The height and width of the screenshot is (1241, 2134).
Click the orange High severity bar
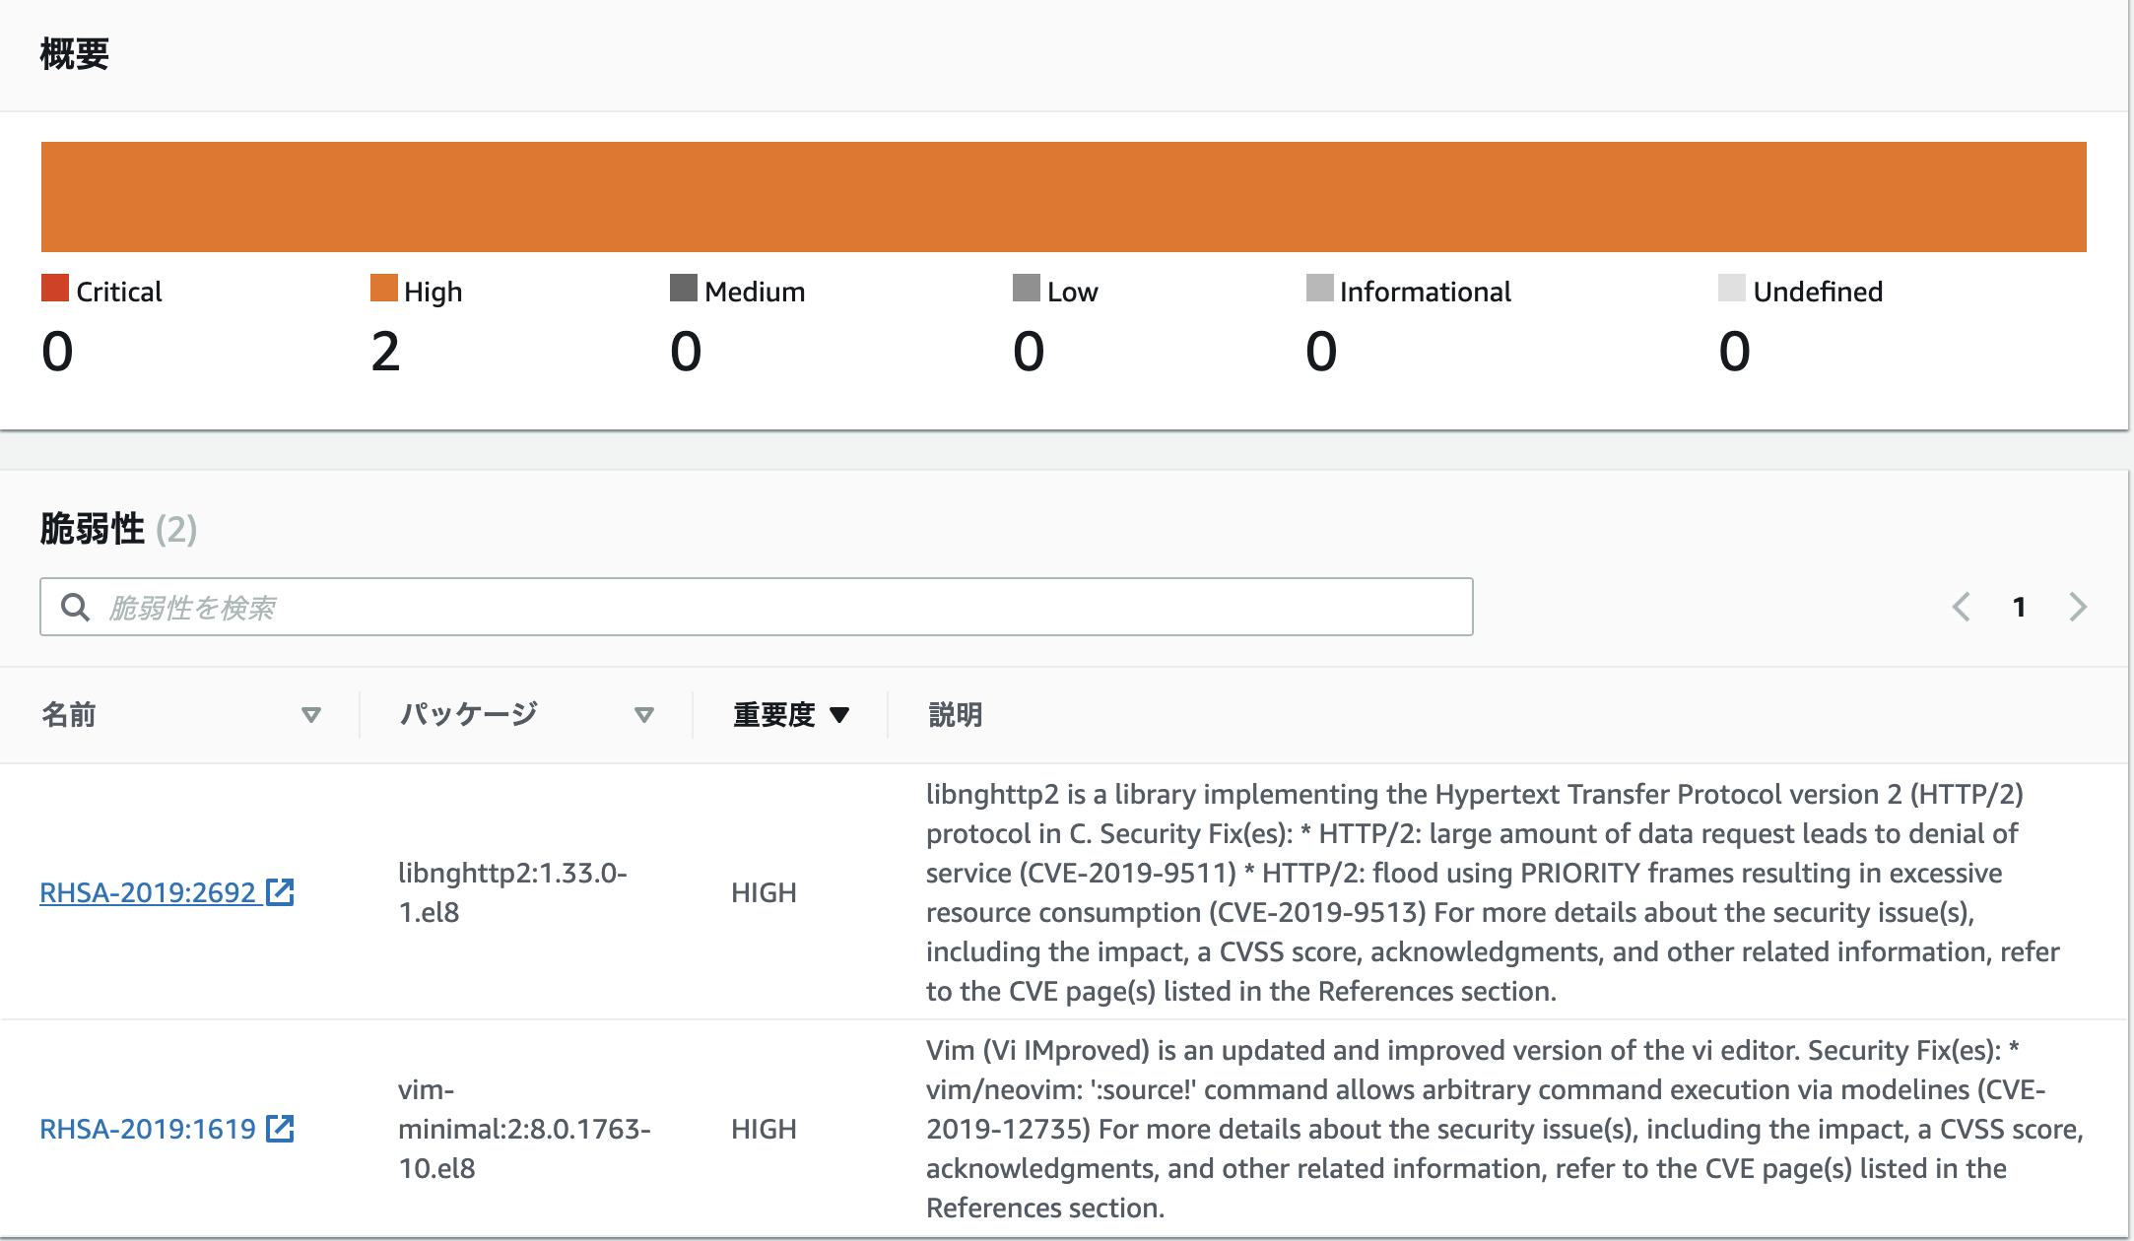coord(1064,197)
